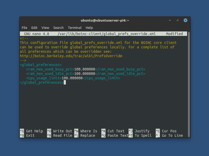This screenshot has width=209, height=156.
Task: Open the Help menu
Action: [x=89, y=28]
